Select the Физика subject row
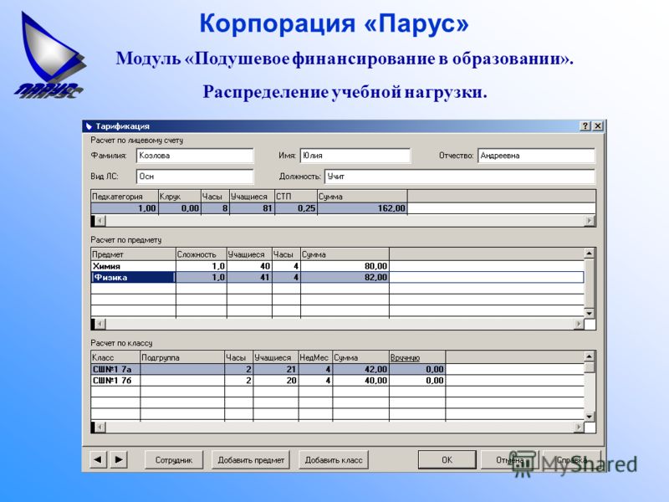The width and height of the screenshot is (669, 502). [337, 278]
